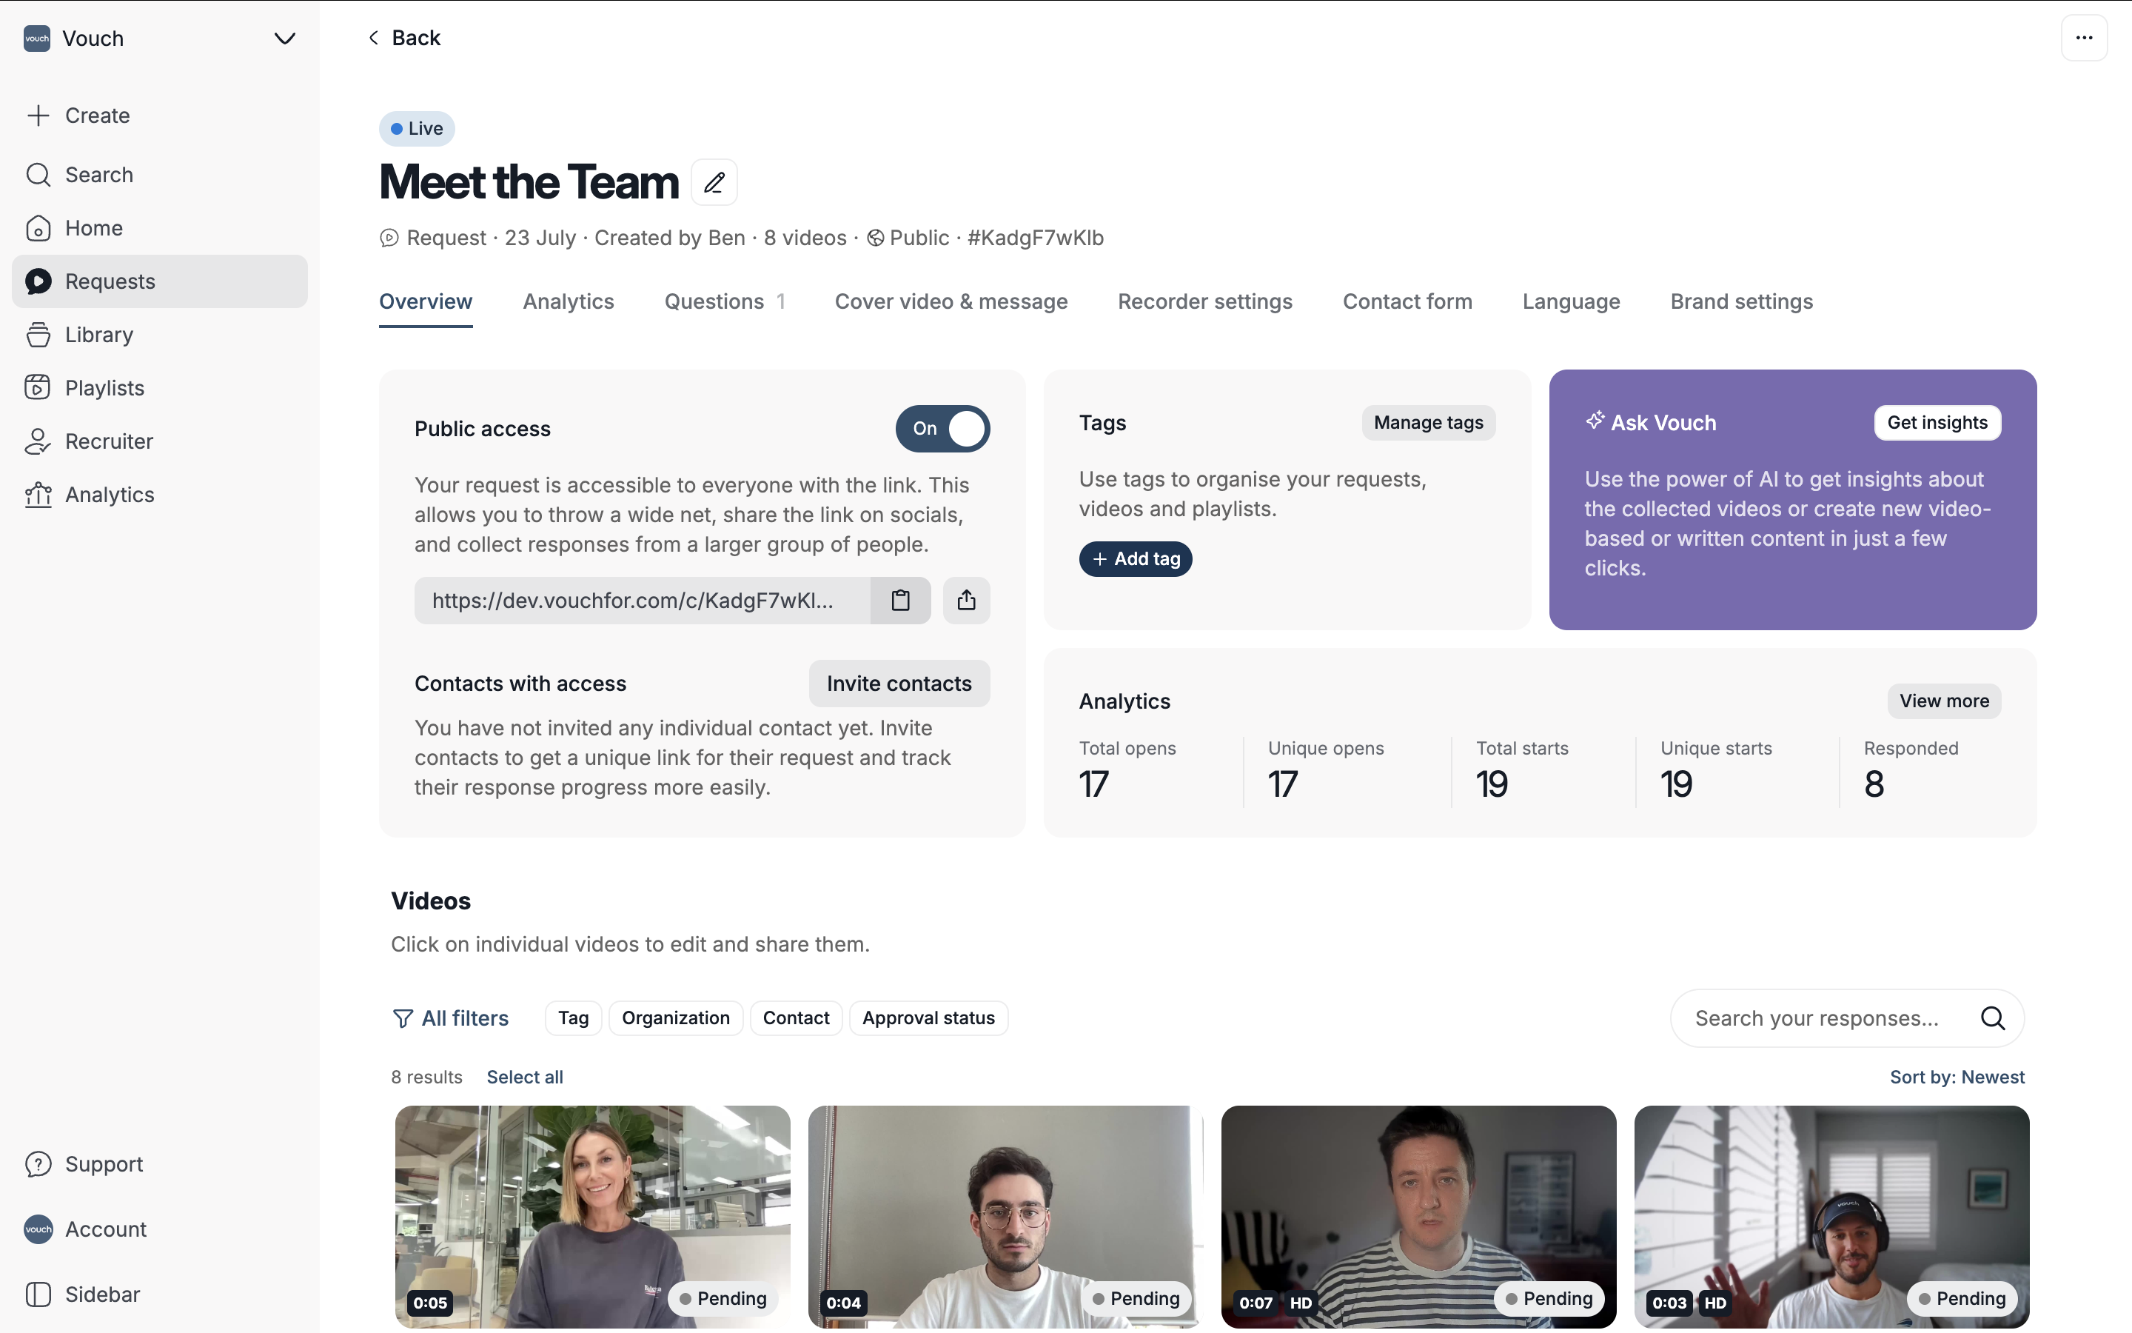Image resolution: width=2132 pixels, height=1333 pixels.
Task: Open the 0:05 video thumbnail
Action: pyautogui.click(x=592, y=1217)
